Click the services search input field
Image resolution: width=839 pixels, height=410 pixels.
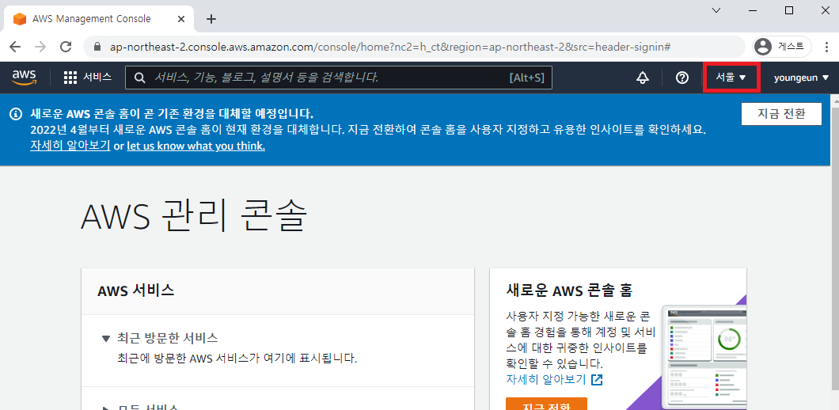(338, 78)
